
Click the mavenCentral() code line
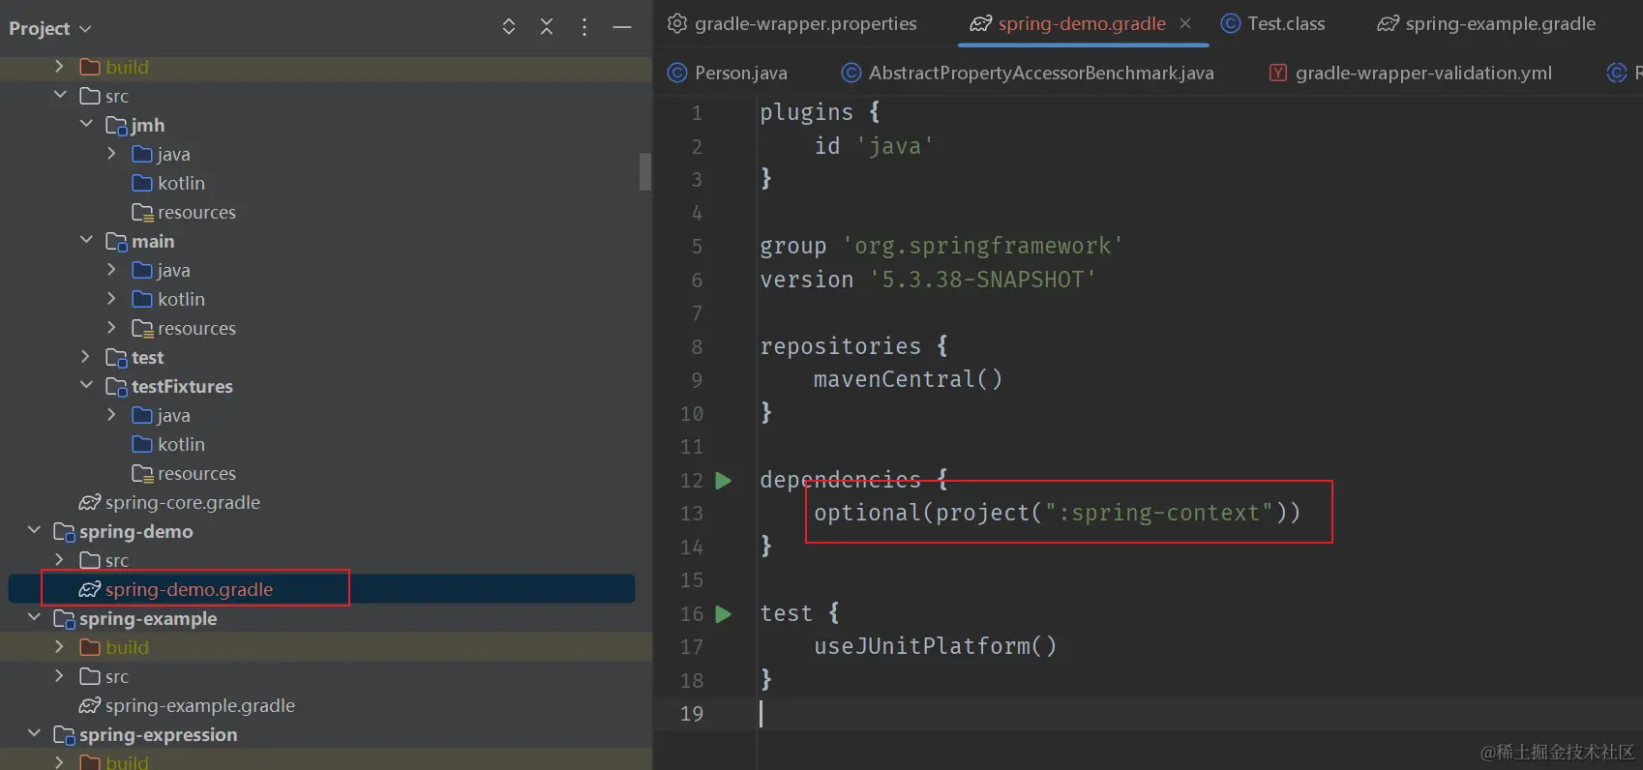(x=908, y=379)
